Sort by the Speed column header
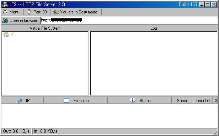 tap(182, 100)
